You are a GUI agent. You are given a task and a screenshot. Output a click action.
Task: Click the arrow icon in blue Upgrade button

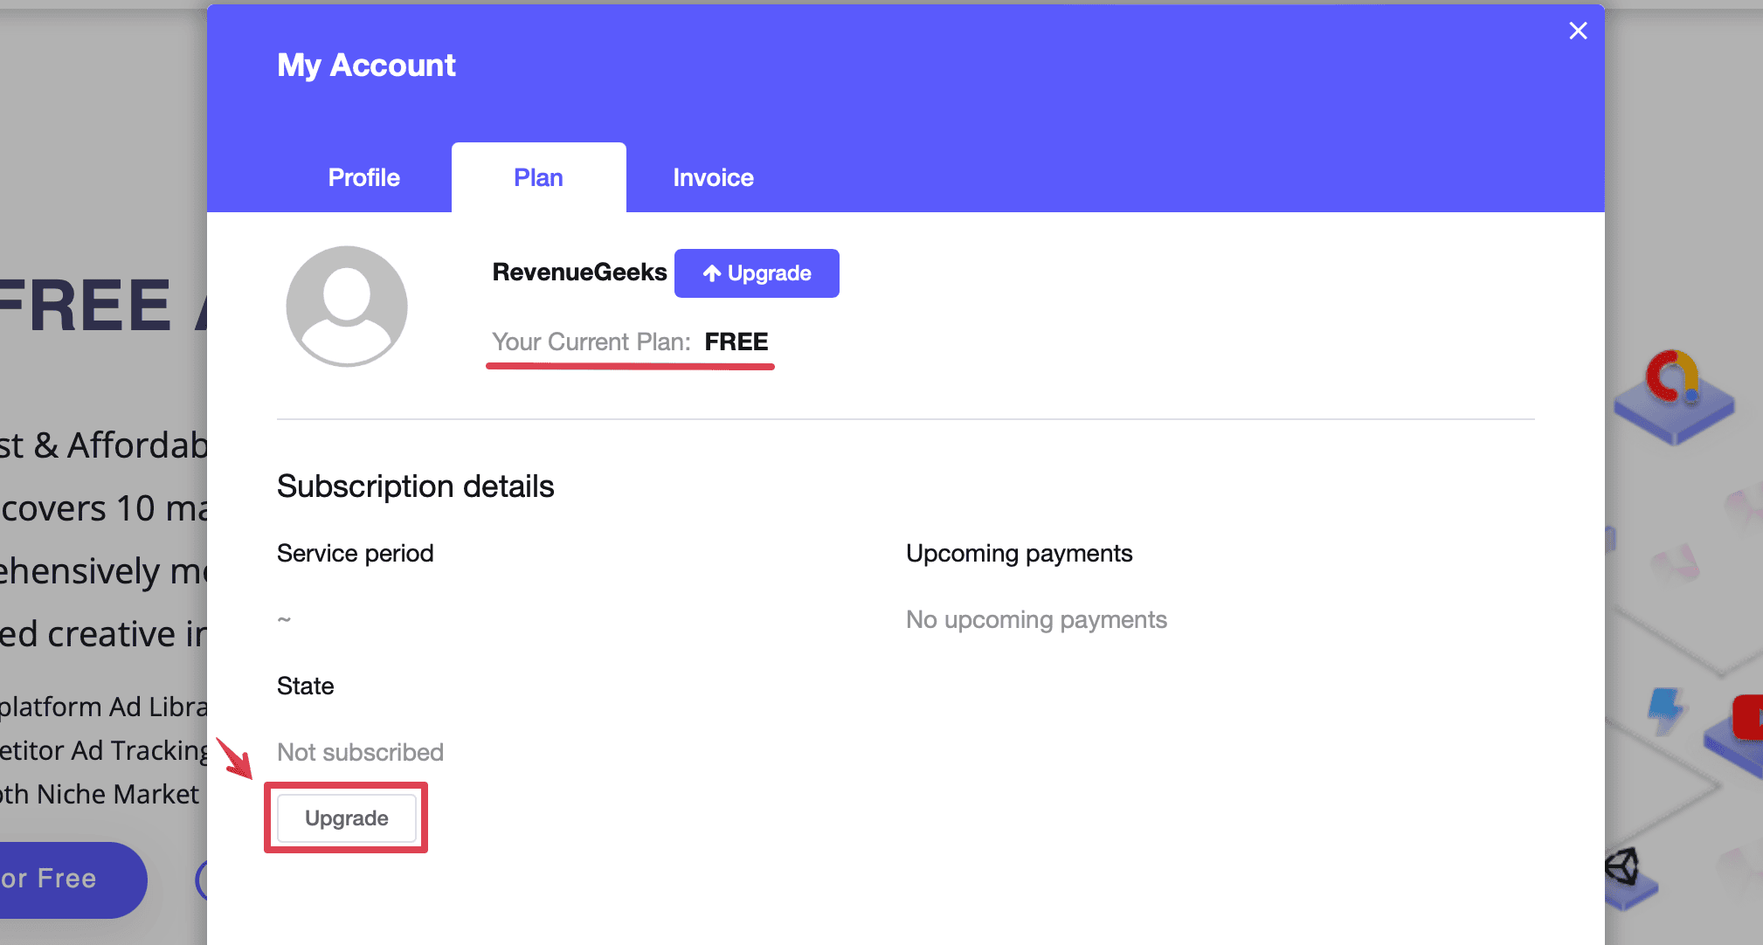tap(712, 273)
